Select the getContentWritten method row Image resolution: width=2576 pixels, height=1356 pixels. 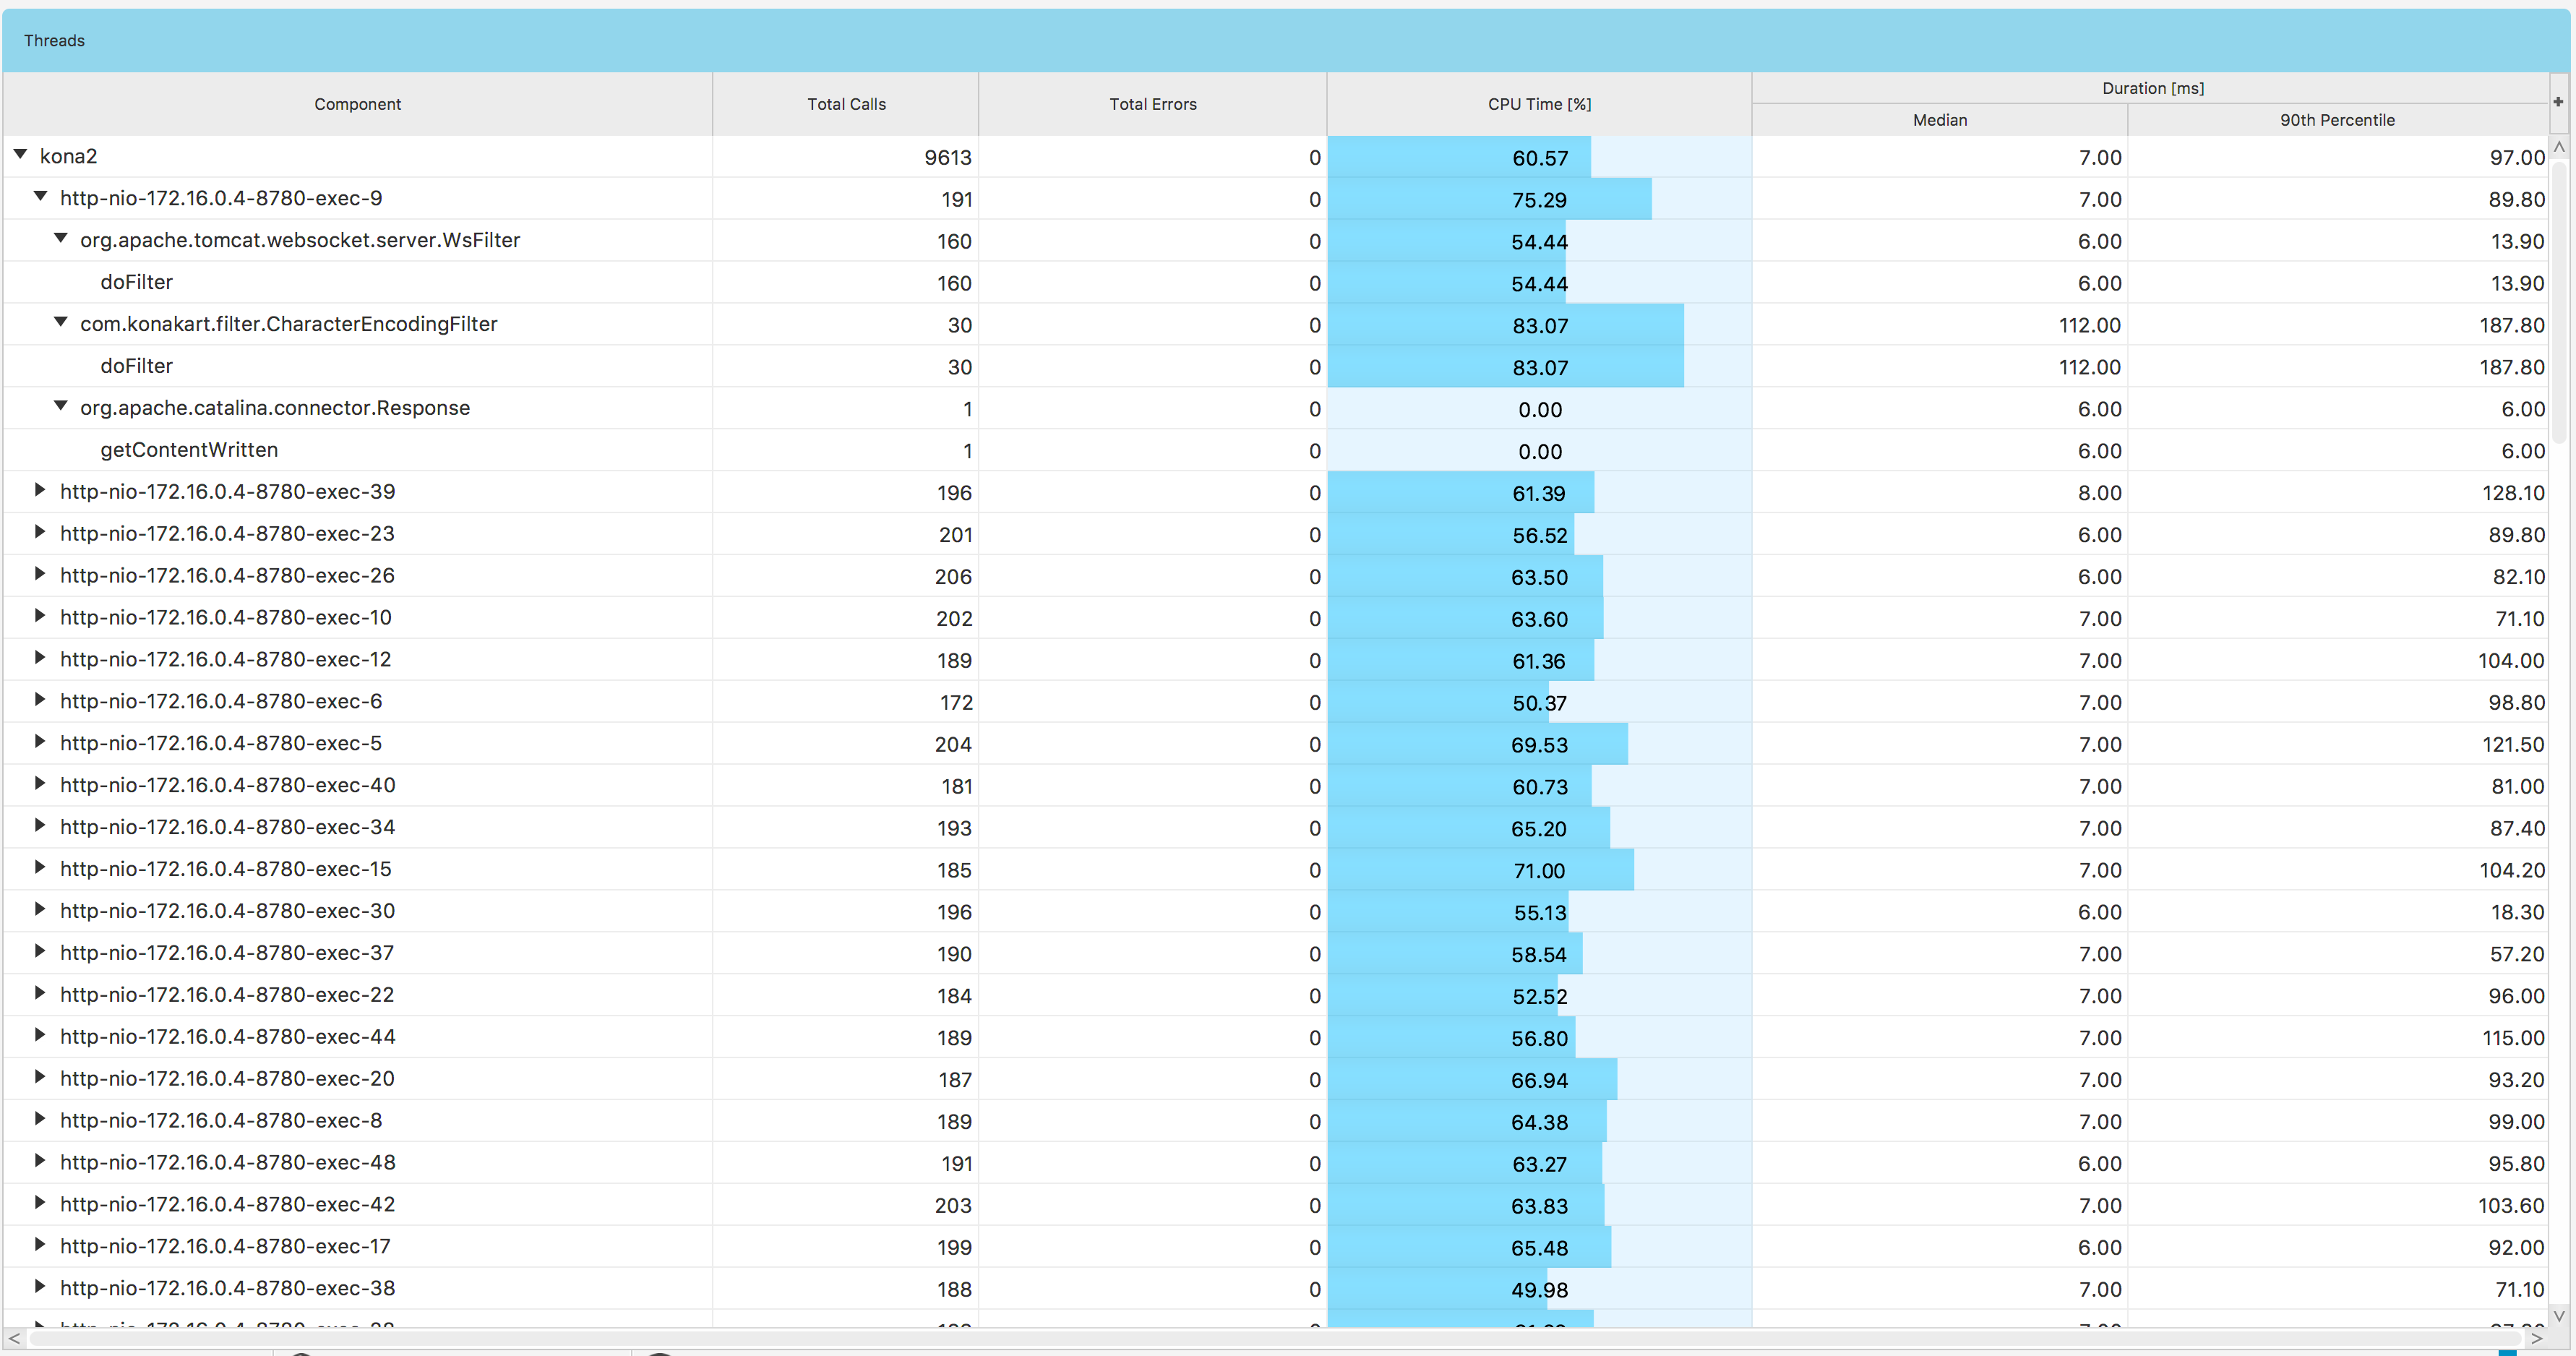(x=1275, y=450)
